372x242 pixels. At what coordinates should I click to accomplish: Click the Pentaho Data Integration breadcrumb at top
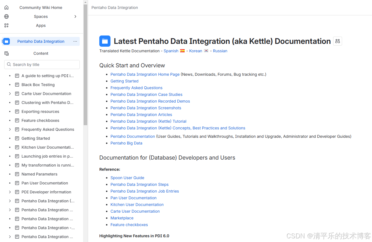pyautogui.click(x=115, y=8)
